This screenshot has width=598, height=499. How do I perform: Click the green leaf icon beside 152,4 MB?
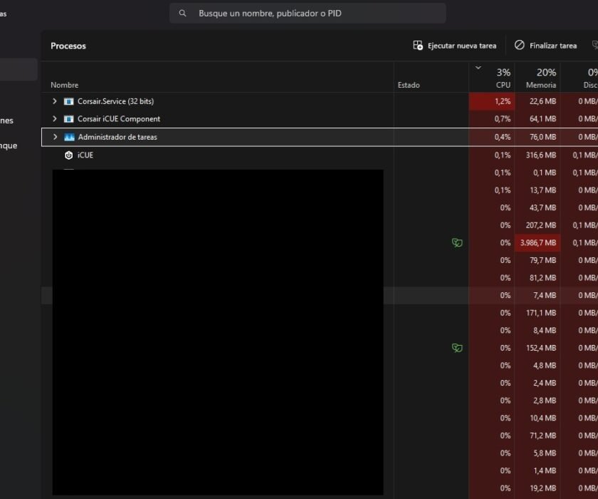(x=457, y=348)
